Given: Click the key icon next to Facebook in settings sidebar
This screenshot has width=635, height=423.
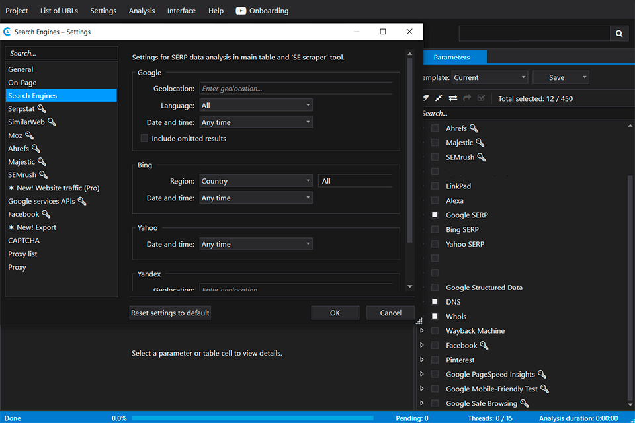Looking at the screenshot, I should tap(46, 214).
